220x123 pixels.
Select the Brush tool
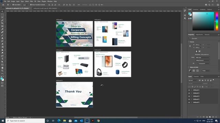[x=2, y=35]
